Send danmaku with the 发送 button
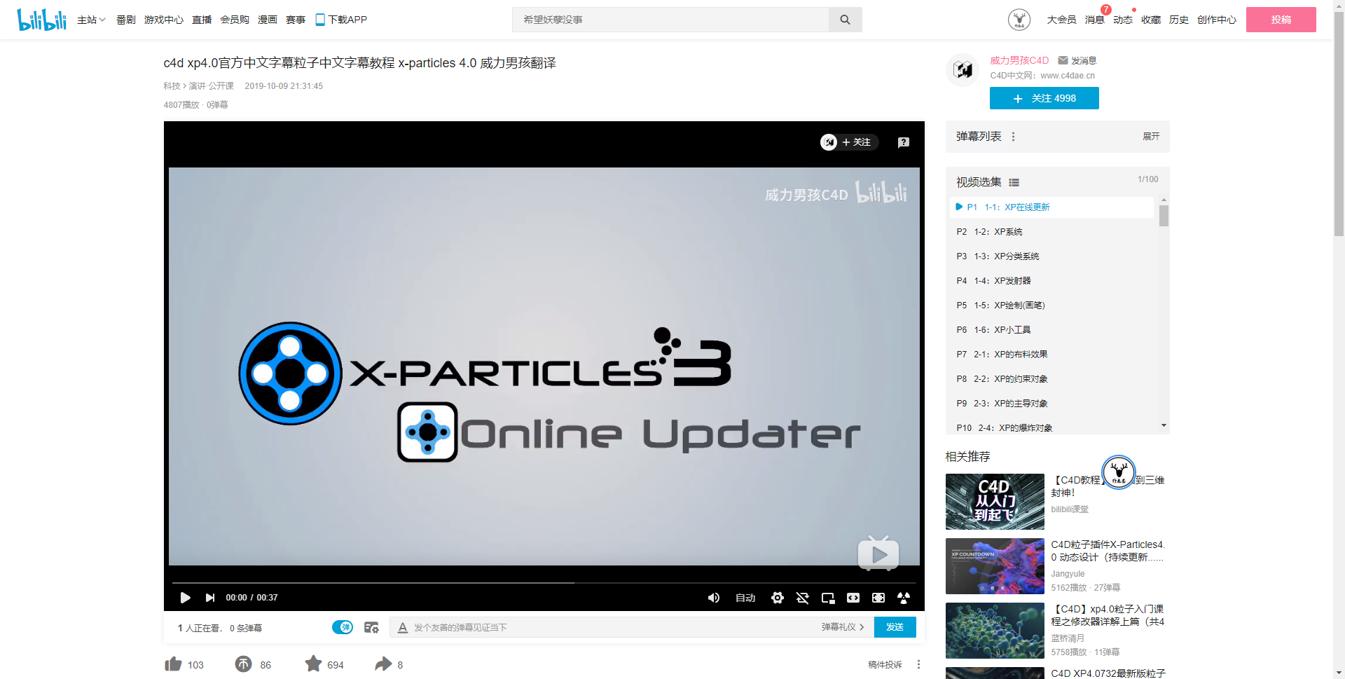Screen dimensions: 1345x679 pyautogui.click(x=895, y=627)
